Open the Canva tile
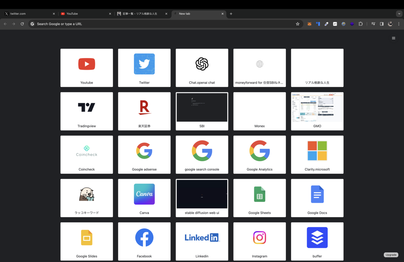 coord(144,198)
